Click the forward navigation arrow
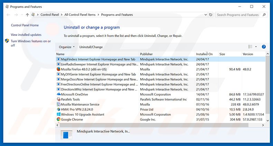This screenshot has height=146, width=273. tap(16, 15)
